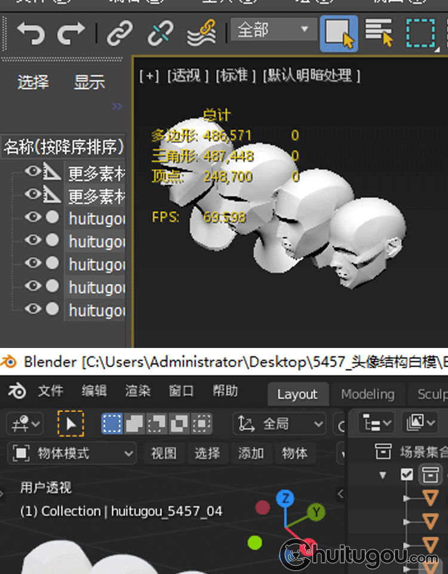Click the Redo arrow in 3ds Max toolbar

coord(70,33)
